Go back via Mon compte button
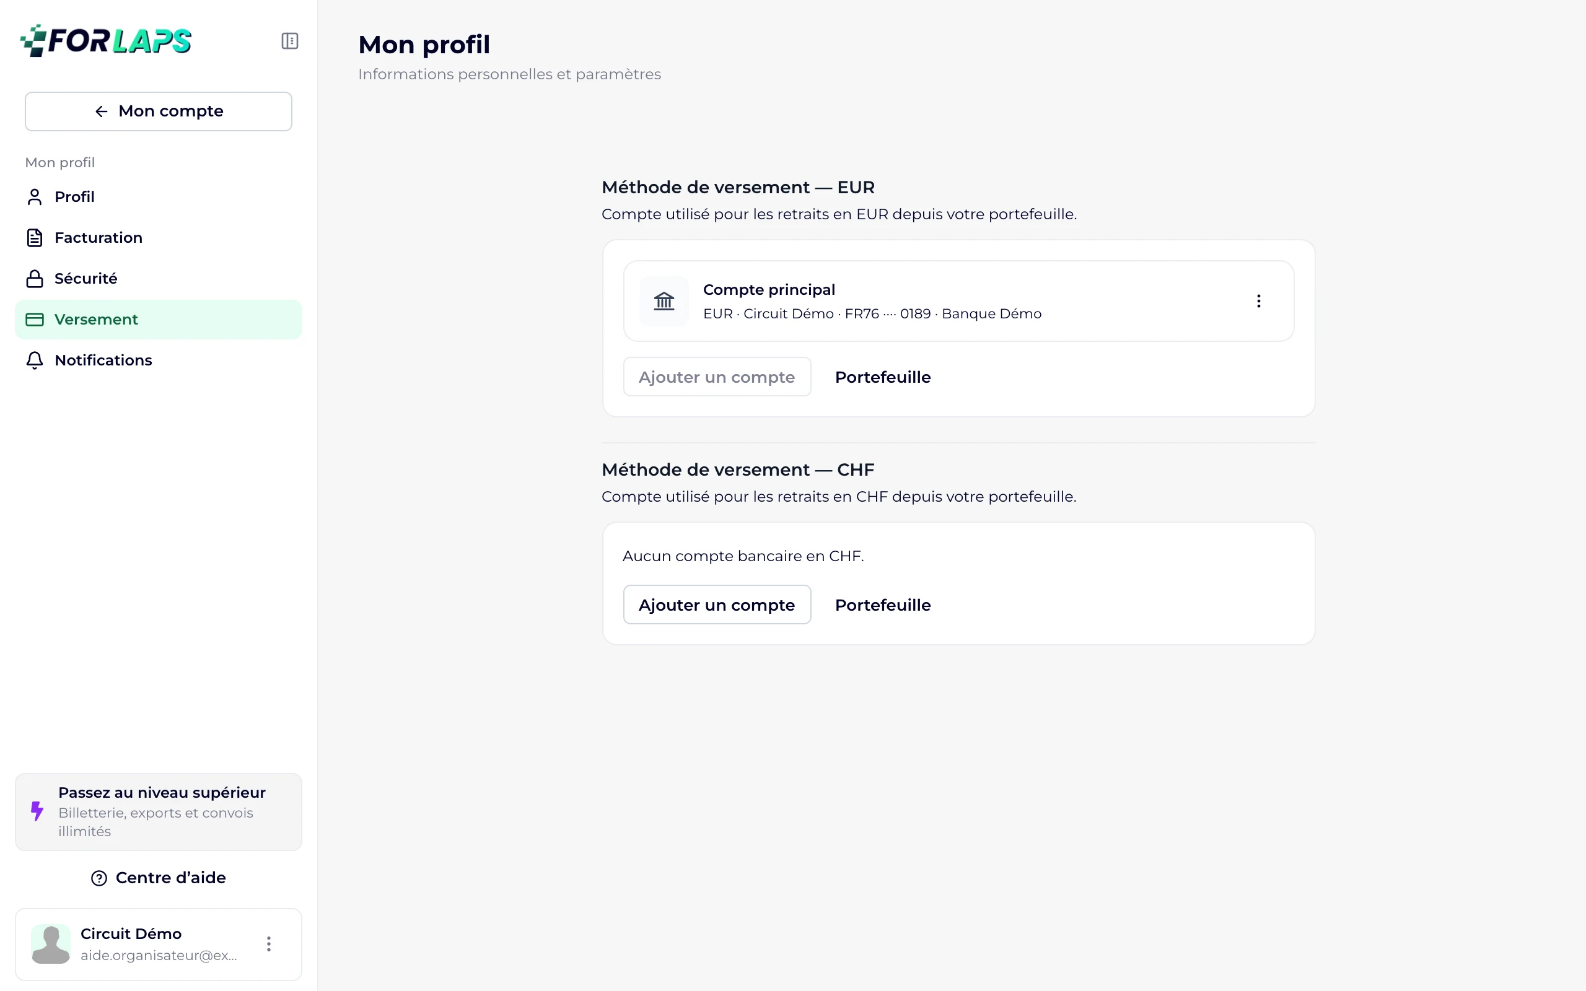The height and width of the screenshot is (991, 1586). (159, 111)
